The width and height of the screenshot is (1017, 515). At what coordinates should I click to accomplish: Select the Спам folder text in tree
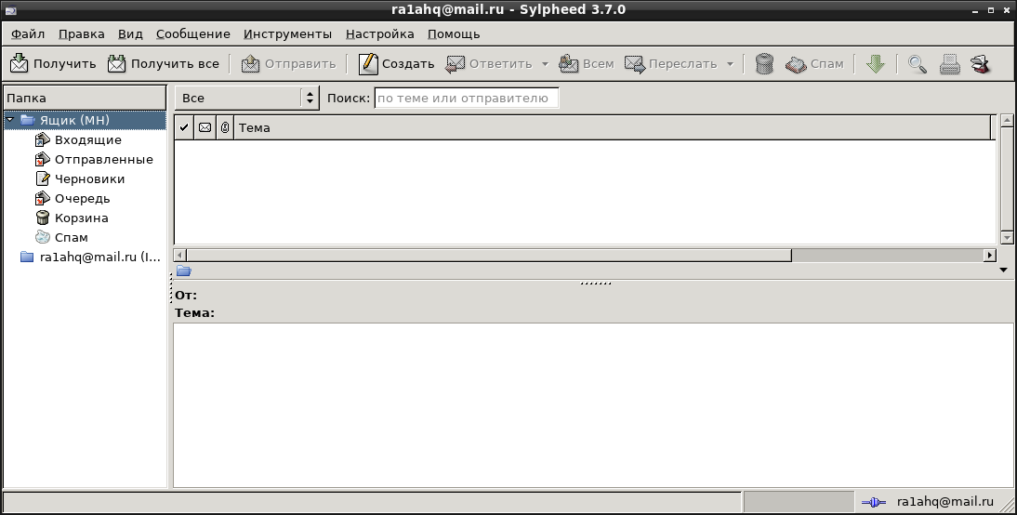tap(72, 237)
